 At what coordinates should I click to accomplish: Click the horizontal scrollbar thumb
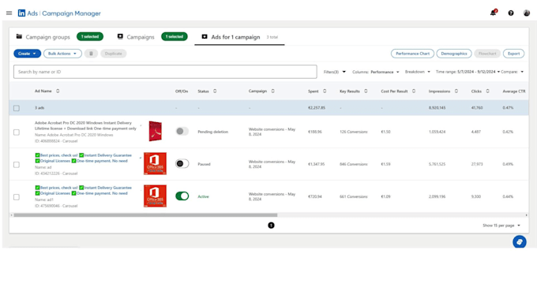point(145,215)
